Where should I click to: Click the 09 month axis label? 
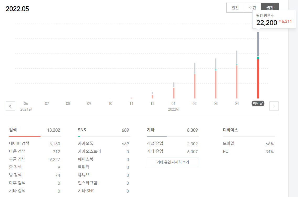coord(89,103)
